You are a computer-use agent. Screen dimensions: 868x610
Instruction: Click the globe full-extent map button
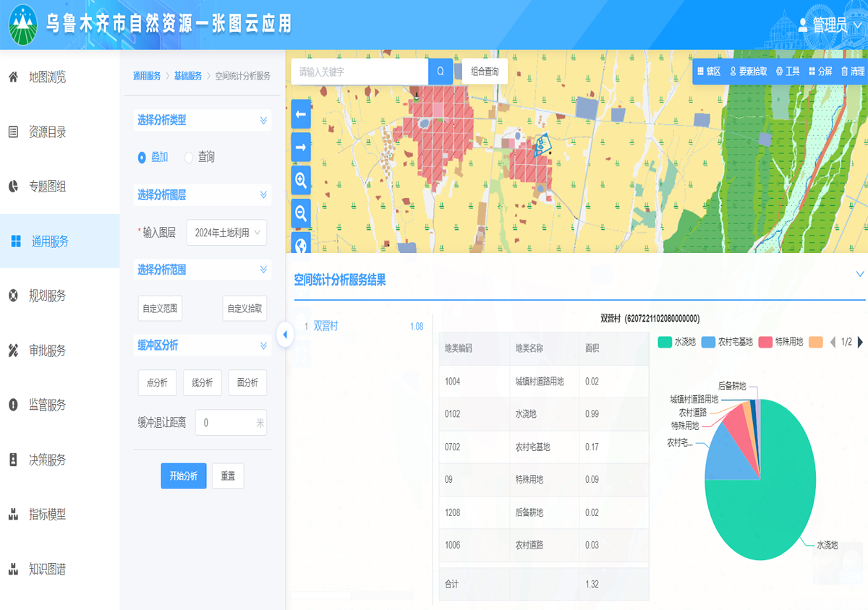(x=301, y=244)
